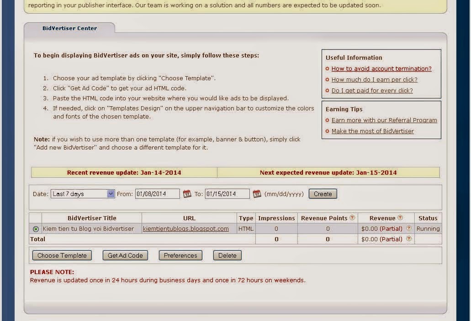Screen dimensions: 471x321
Task: Open Make the most of BidVertiser link
Action: click(372, 131)
